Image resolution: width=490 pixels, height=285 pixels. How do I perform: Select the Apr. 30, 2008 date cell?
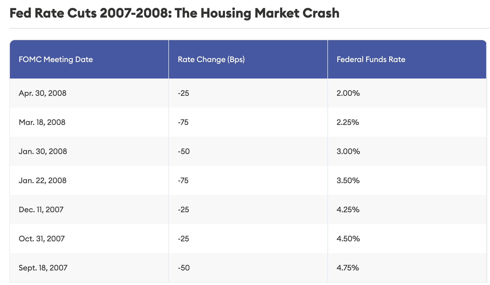(x=43, y=93)
